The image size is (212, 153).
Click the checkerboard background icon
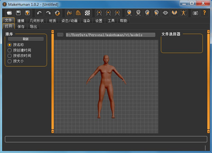coord(87,13)
